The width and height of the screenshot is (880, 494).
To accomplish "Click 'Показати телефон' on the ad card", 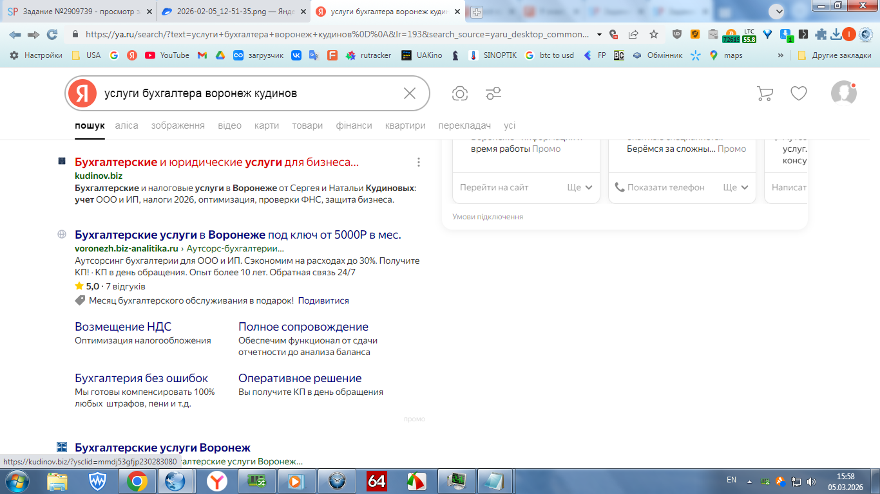I will (660, 187).
